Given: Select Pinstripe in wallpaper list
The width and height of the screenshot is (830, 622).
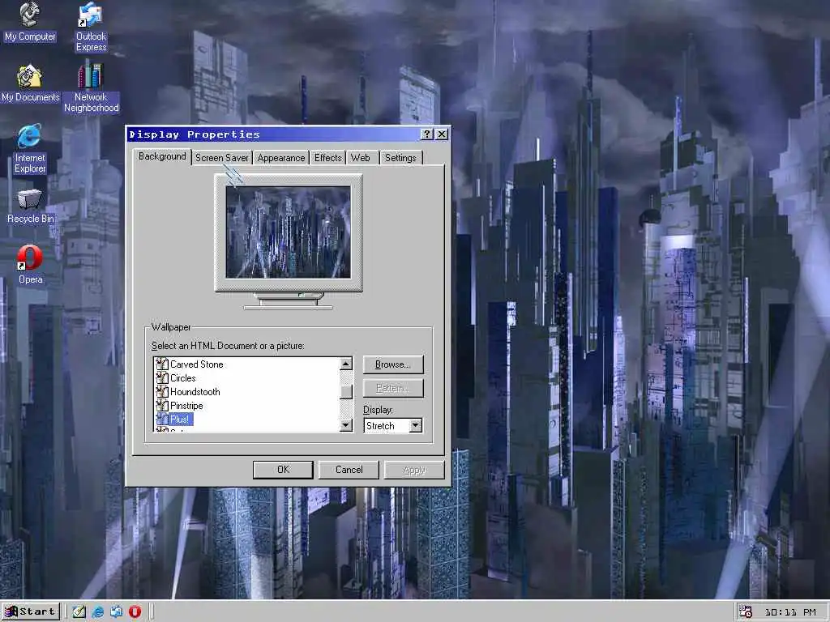Looking at the screenshot, I should [186, 406].
